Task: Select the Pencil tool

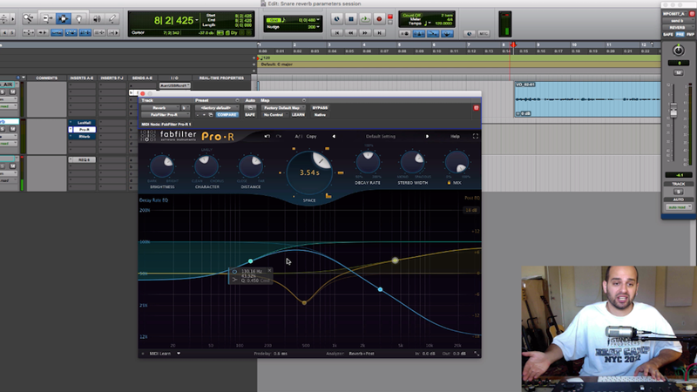Action: [112, 18]
